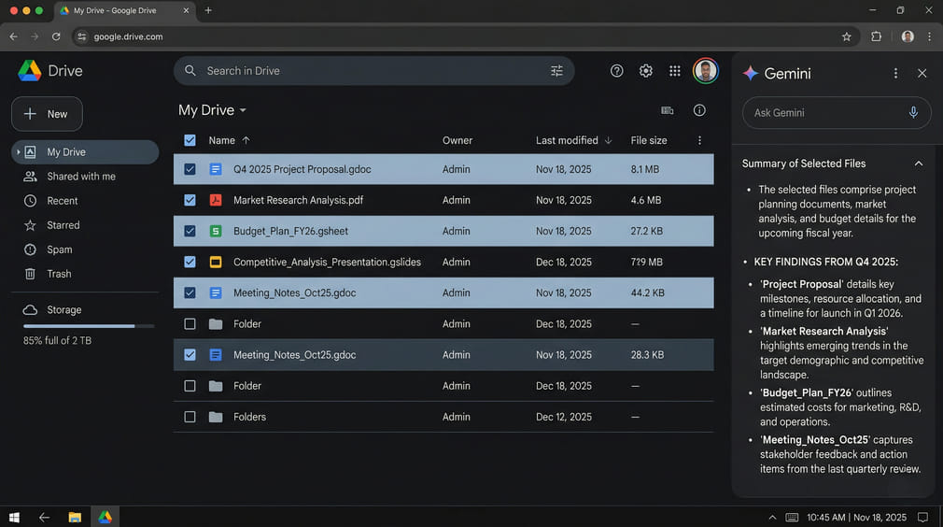Click the Market Research Analysis PDF icon

216,200
